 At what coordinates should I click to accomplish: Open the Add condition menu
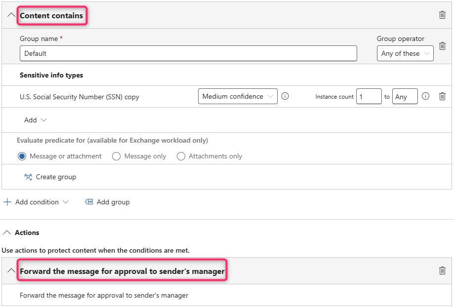36,202
